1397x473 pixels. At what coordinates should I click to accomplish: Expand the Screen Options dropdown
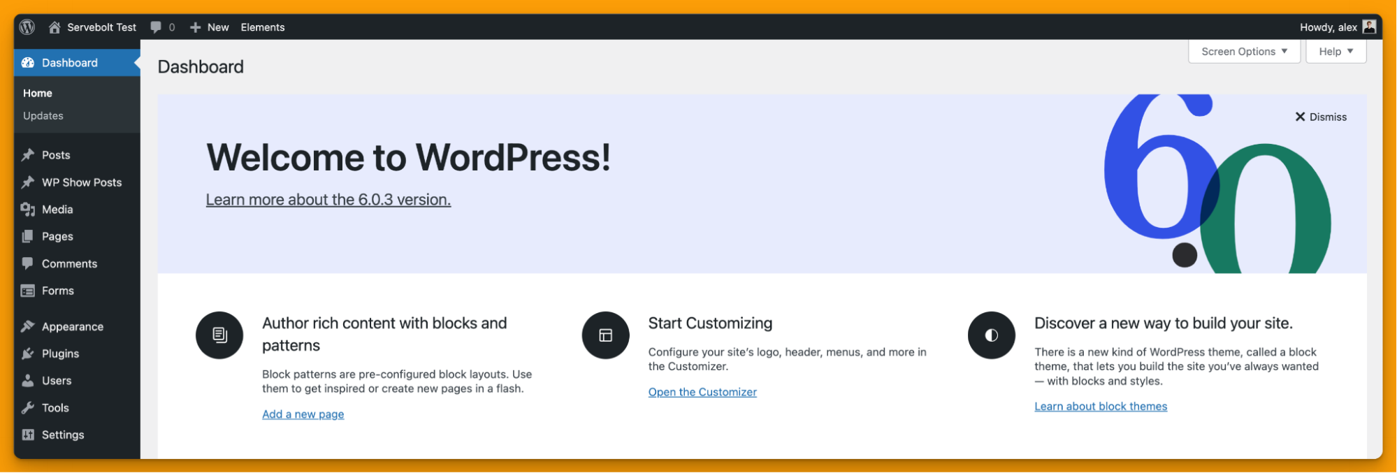(1244, 52)
